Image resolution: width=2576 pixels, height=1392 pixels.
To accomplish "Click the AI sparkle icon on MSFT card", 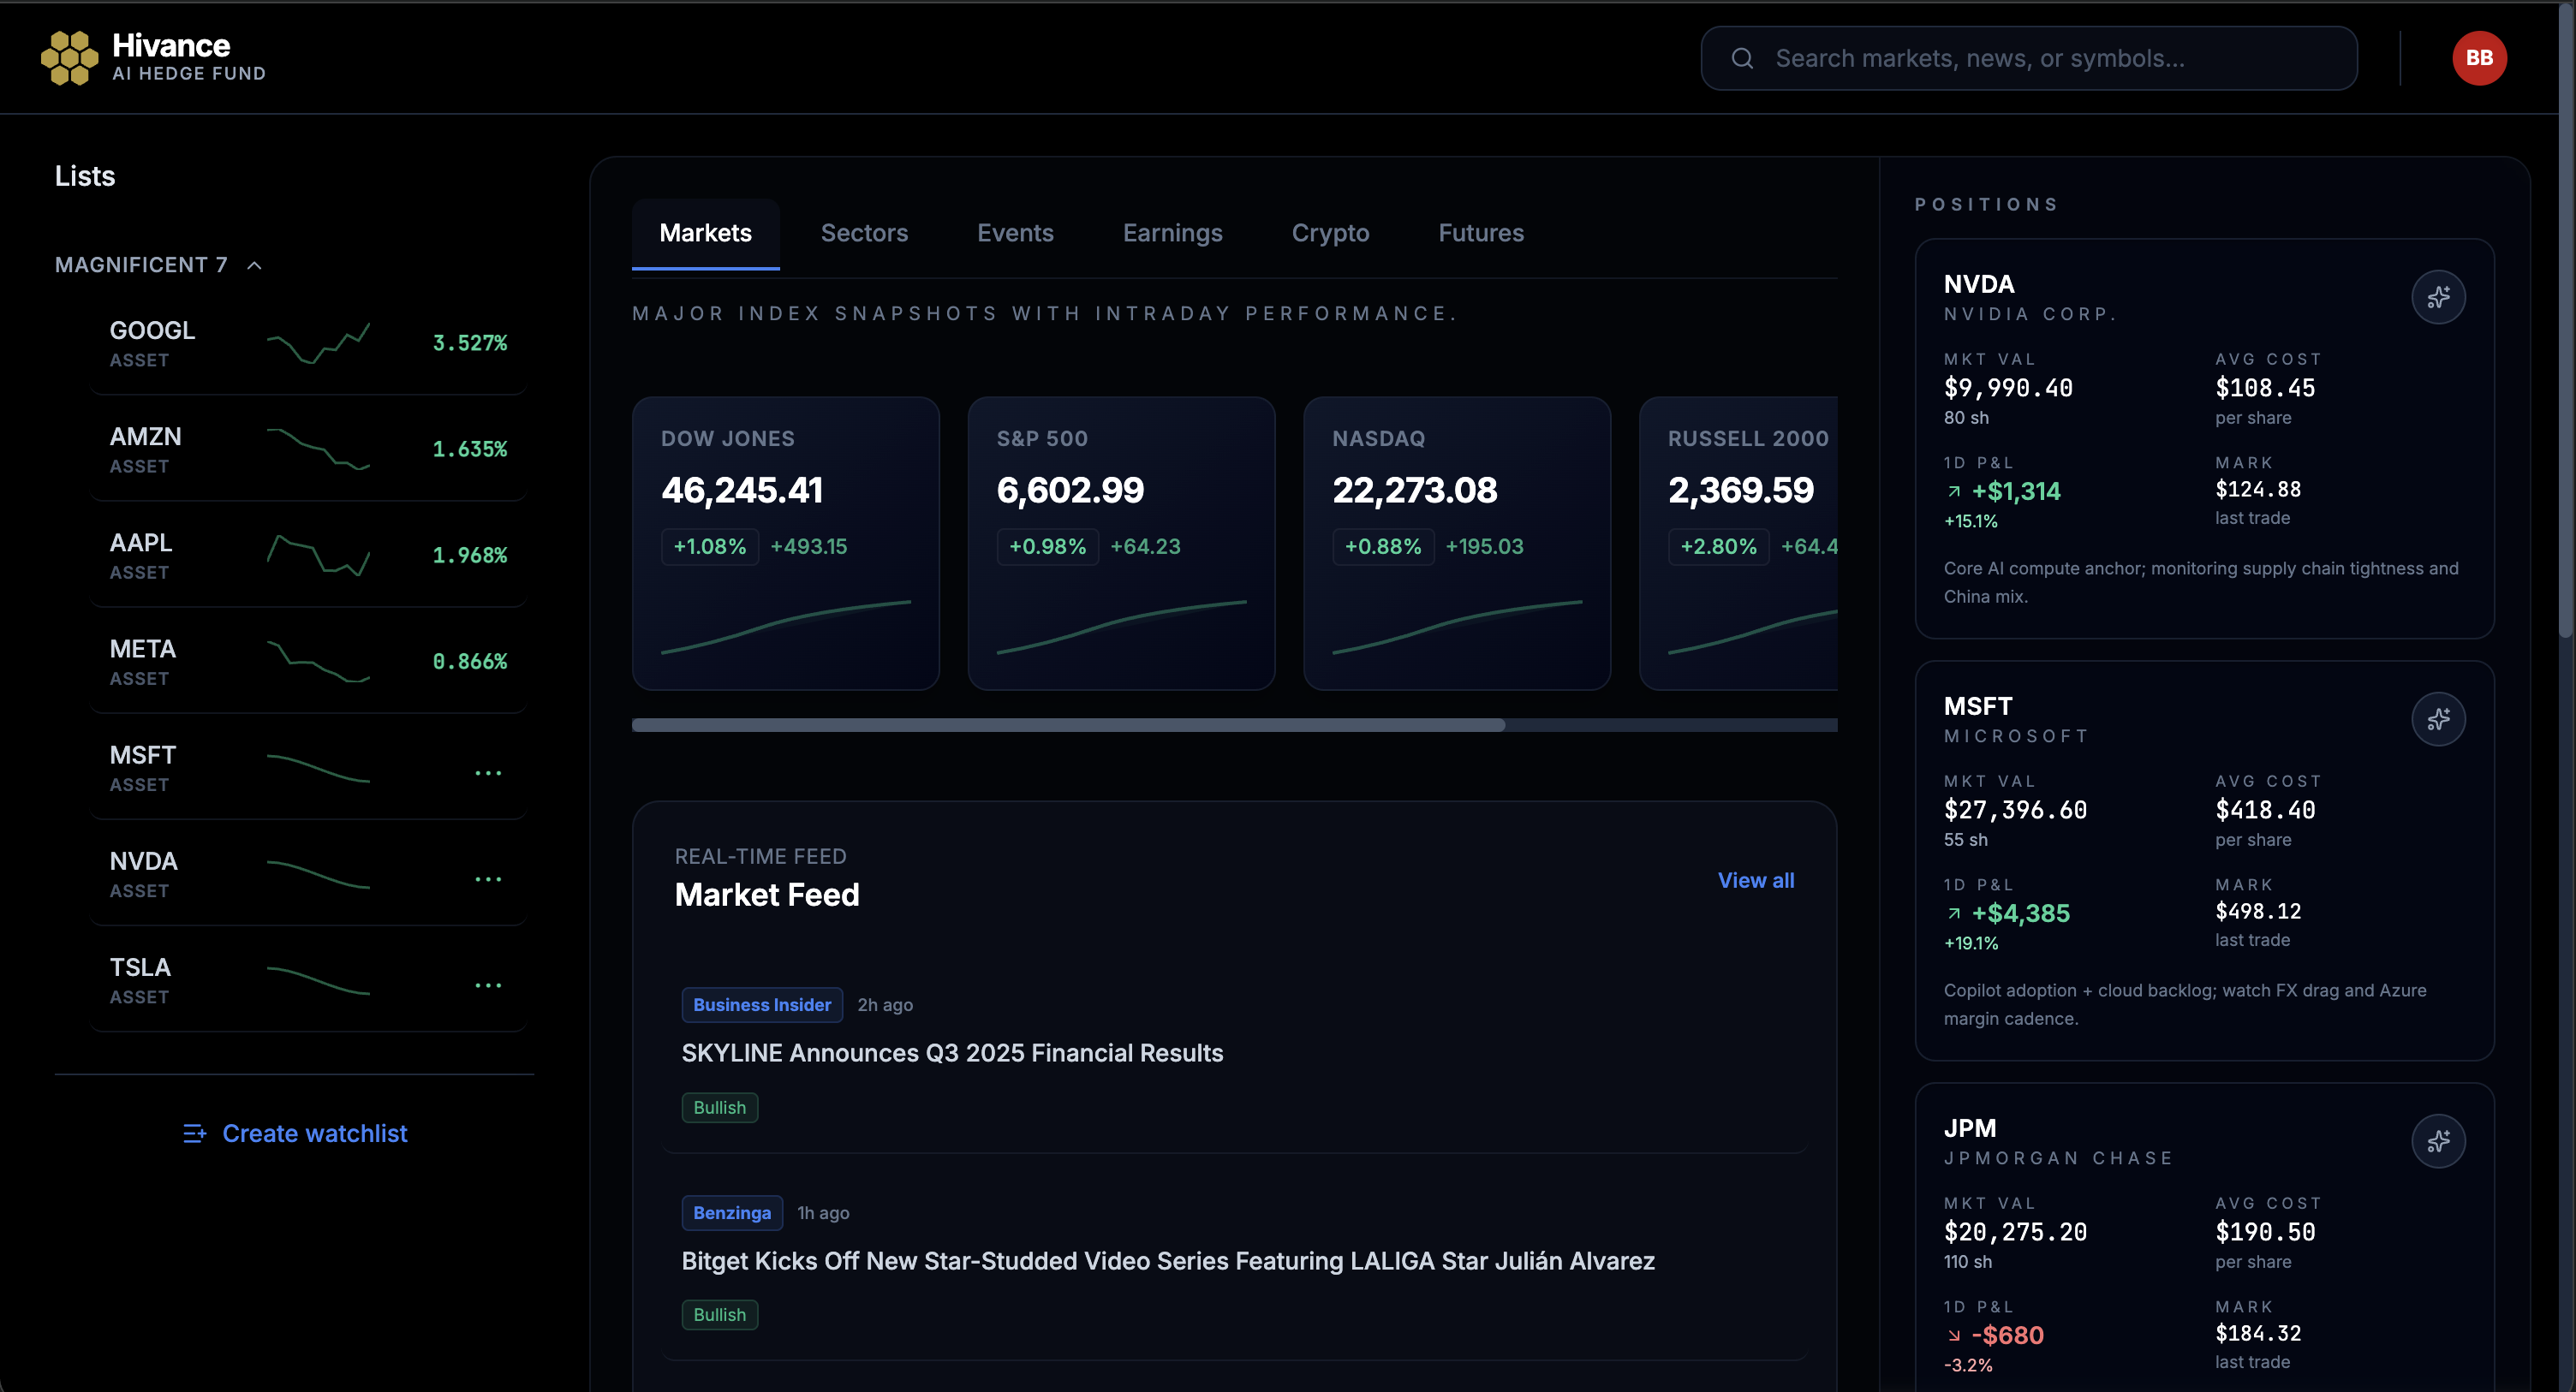I will (x=2437, y=719).
